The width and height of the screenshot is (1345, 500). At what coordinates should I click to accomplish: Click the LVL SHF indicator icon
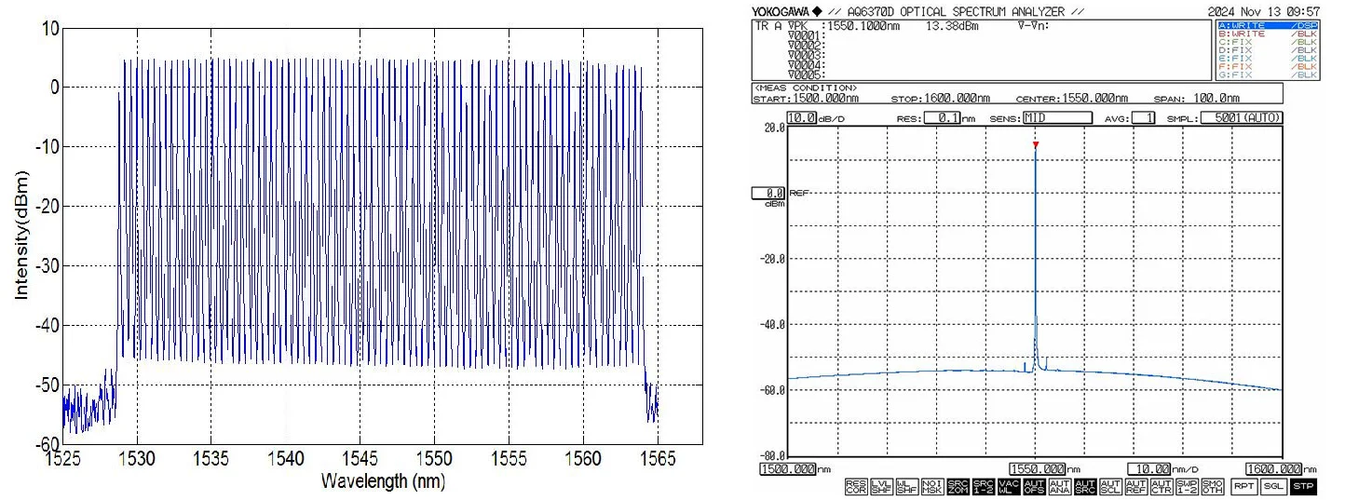pos(881,486)
